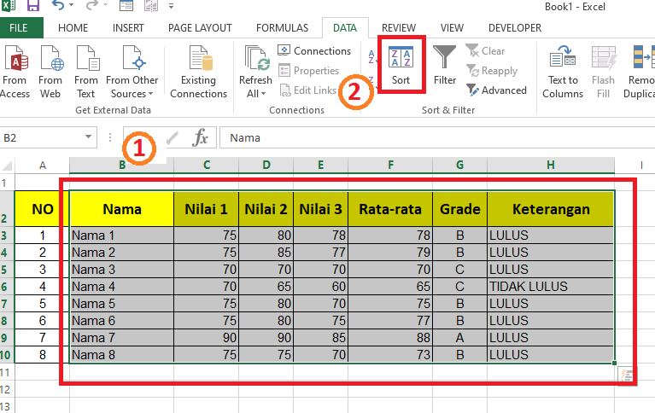
Task: Click the Select All corner triangle
Action: 8,166
